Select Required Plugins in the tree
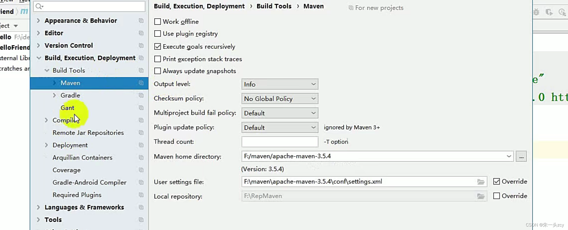This screenshot has height=230, width=568. pos(77,195)
